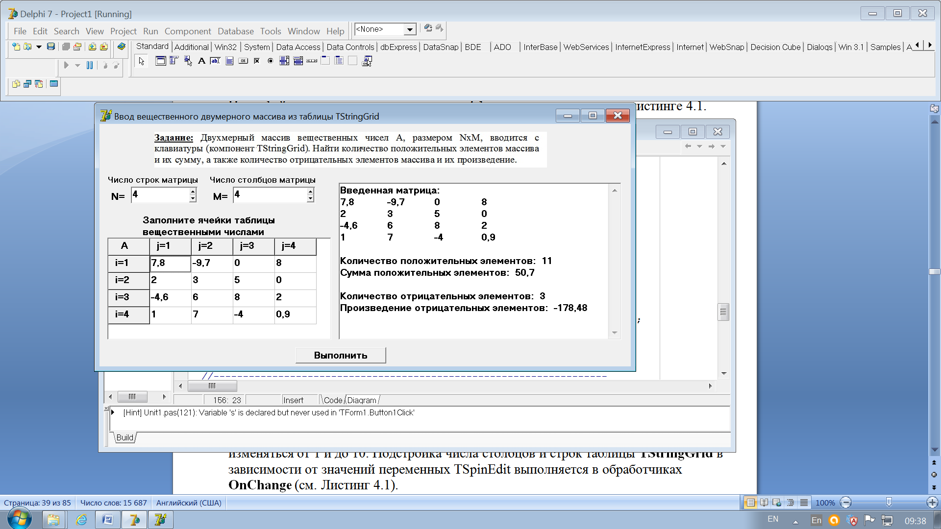Increase the N rows spinner value
941x529 pixels.
tap(193, 192)
